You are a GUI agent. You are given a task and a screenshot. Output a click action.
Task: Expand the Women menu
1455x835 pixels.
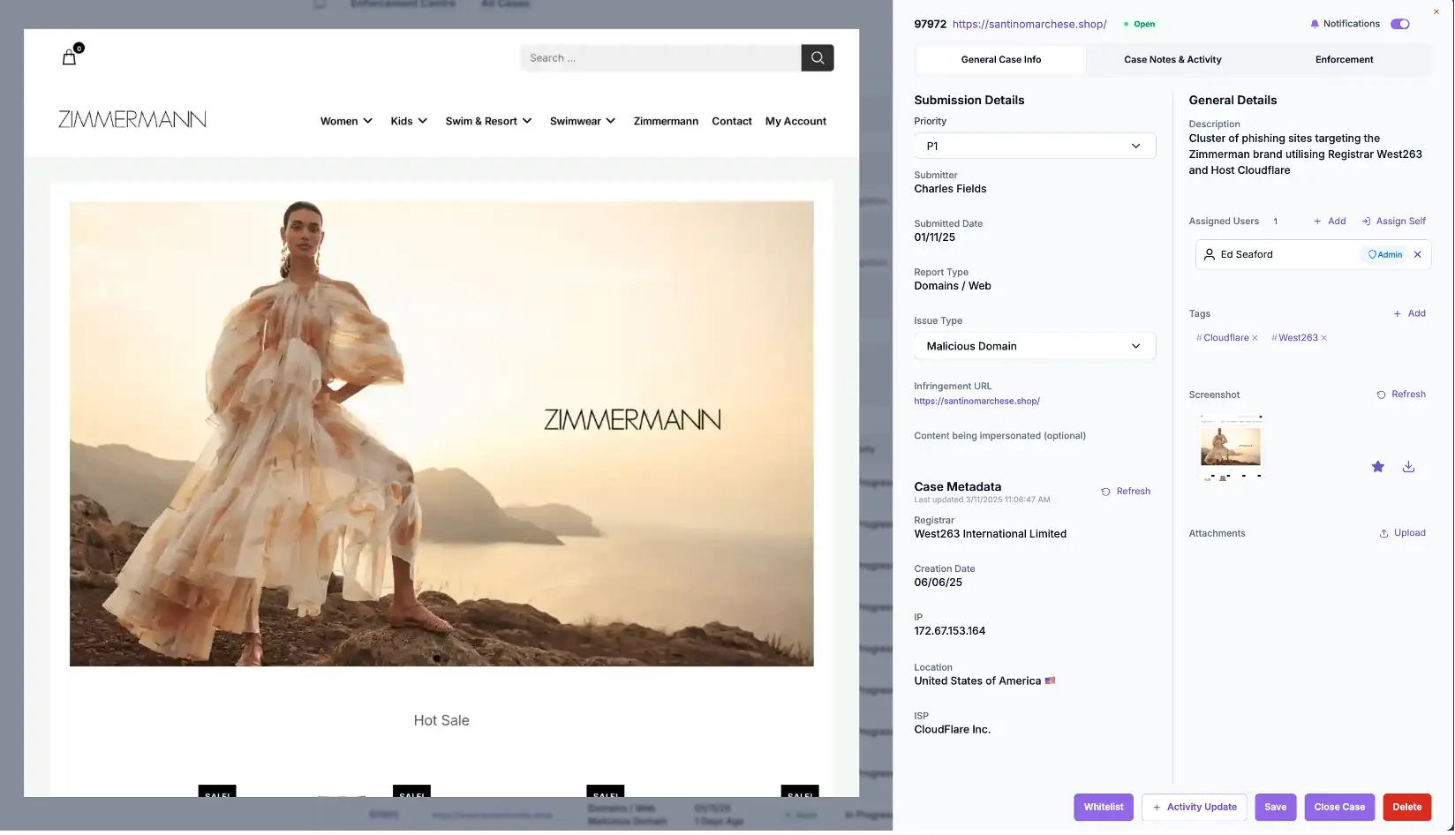(346, 122)
